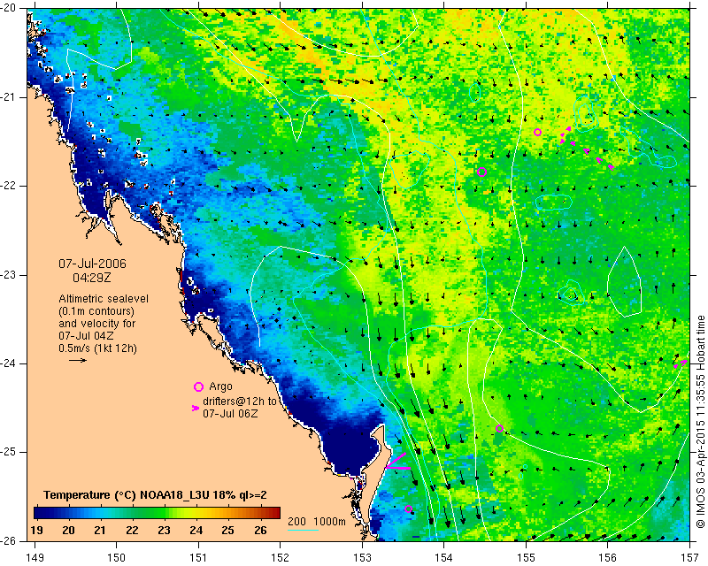Click the latitude axis label -24
This screenshot has width=708, height=566.
click(x=7, y=363)
